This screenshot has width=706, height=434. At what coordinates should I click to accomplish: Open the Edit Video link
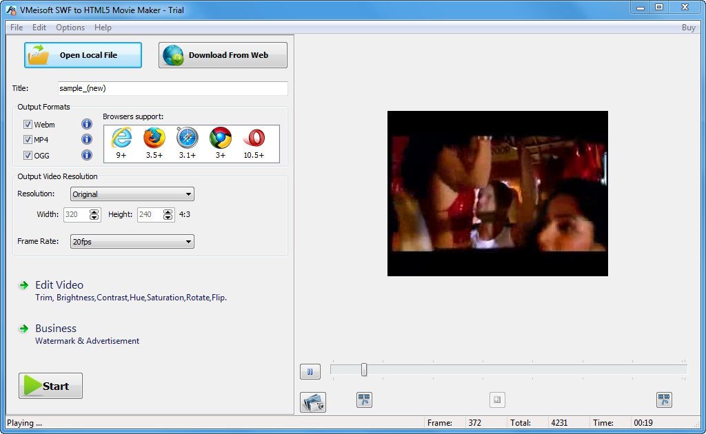tap(59, 285)
